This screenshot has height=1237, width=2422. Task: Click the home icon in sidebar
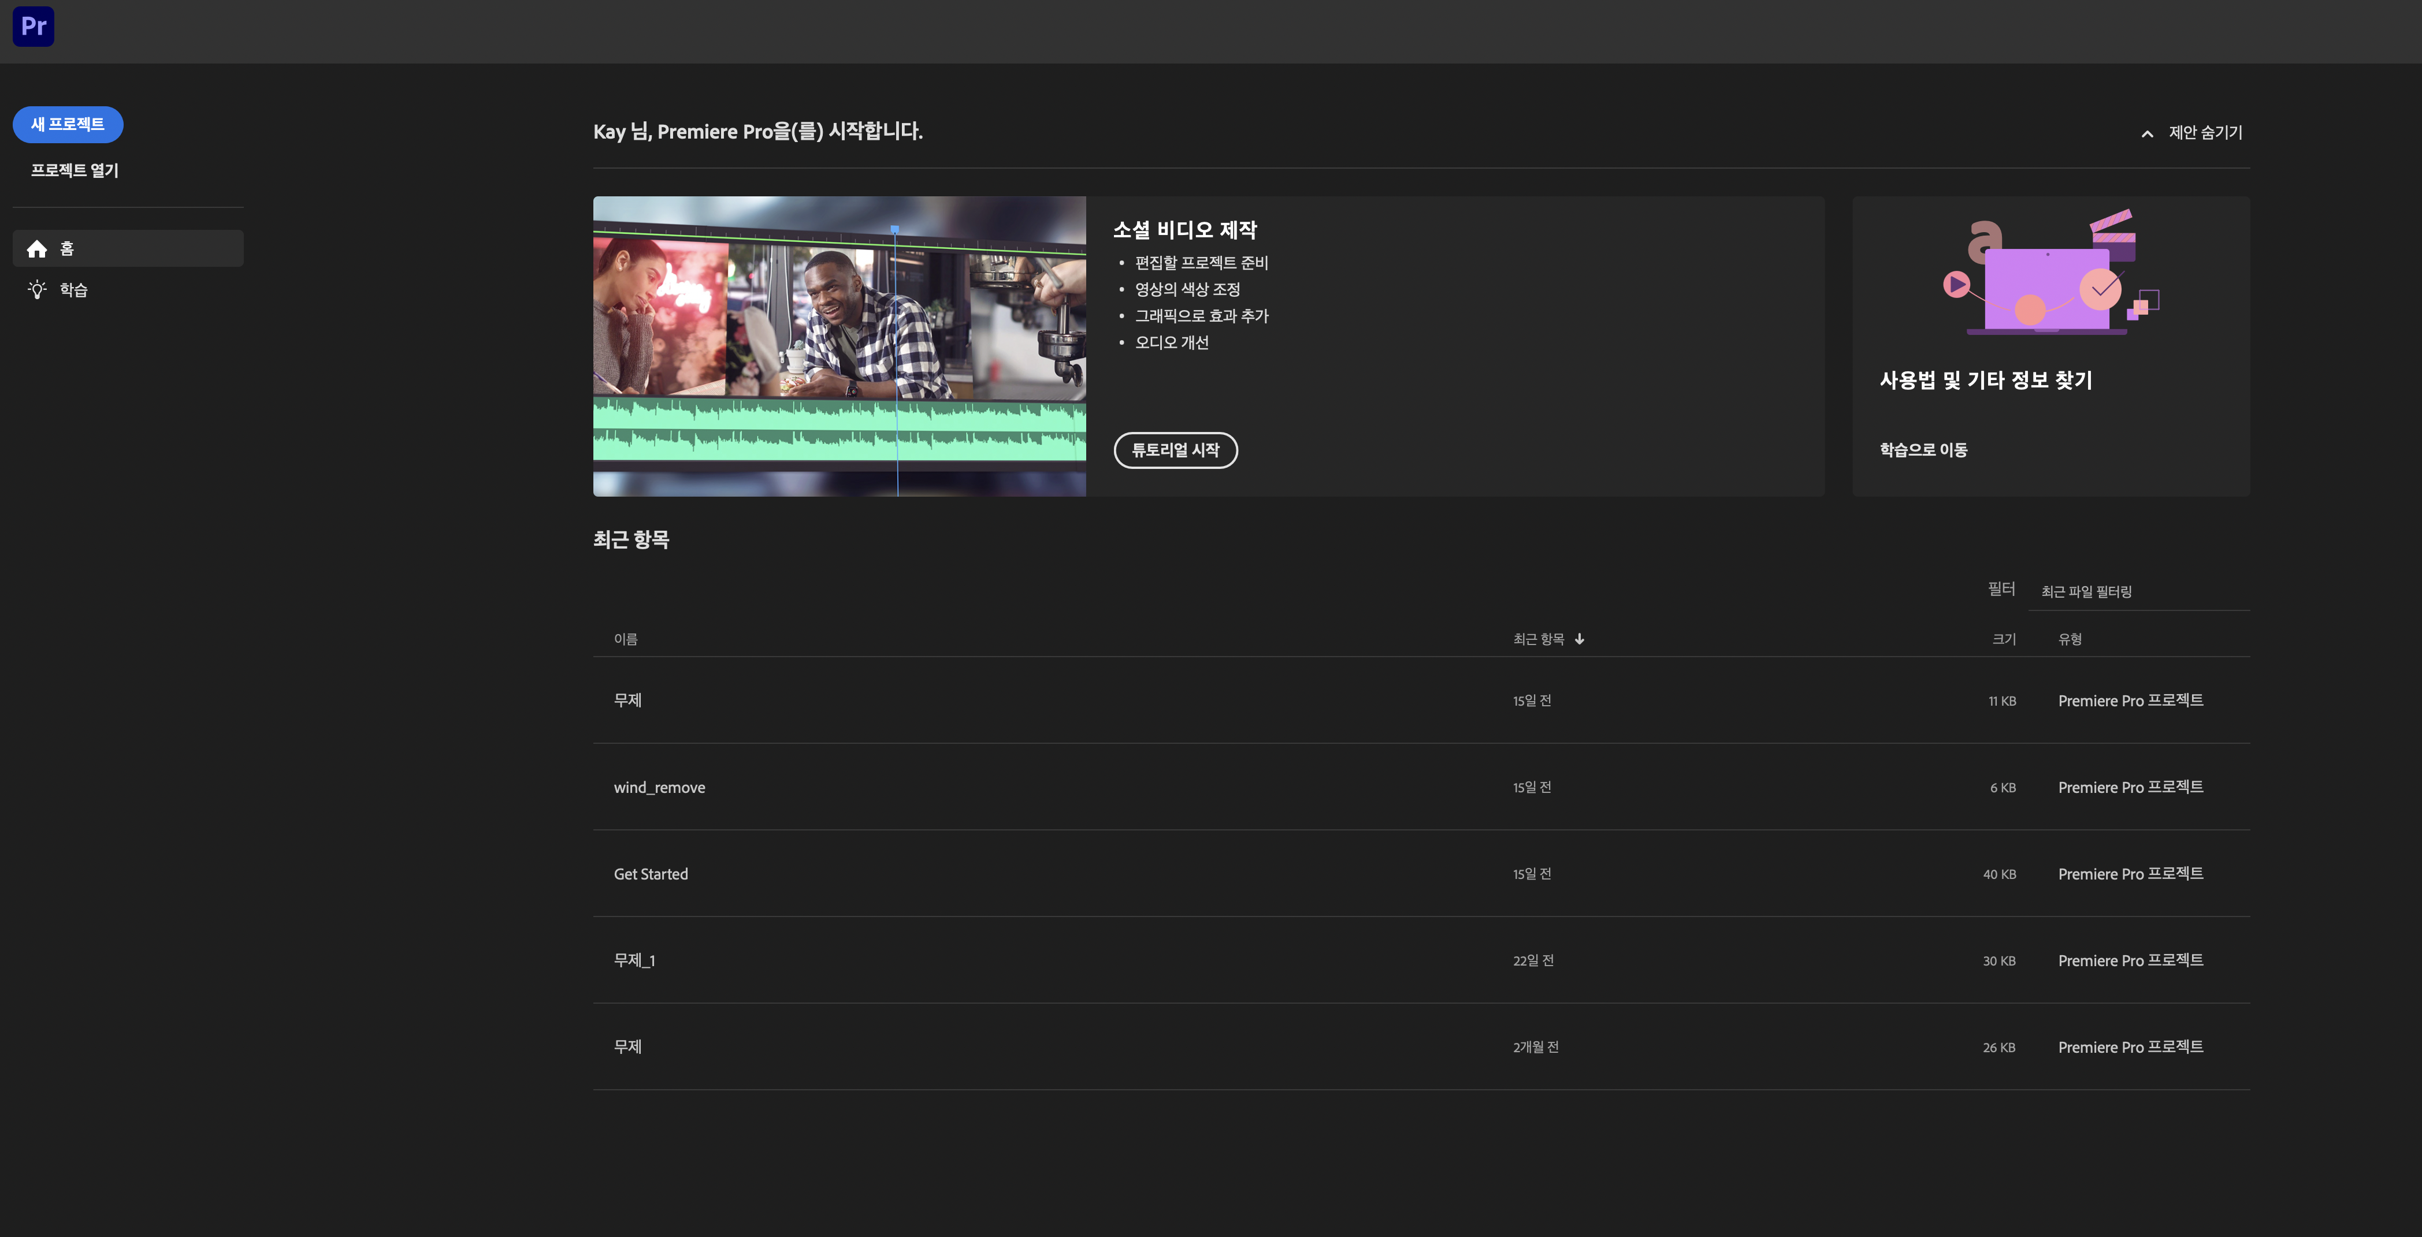click(x=36, y=249)
